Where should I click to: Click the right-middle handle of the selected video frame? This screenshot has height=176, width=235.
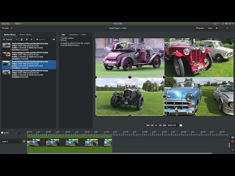point(164,96)
